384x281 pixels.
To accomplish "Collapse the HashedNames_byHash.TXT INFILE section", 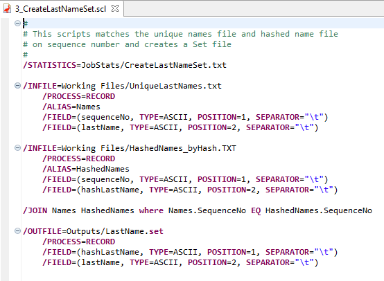I will click(17, 147).
